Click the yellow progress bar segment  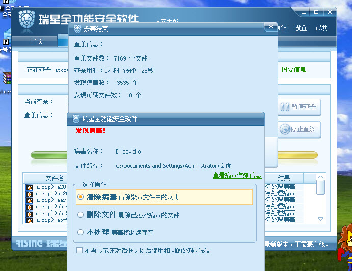tap(298, 155)
